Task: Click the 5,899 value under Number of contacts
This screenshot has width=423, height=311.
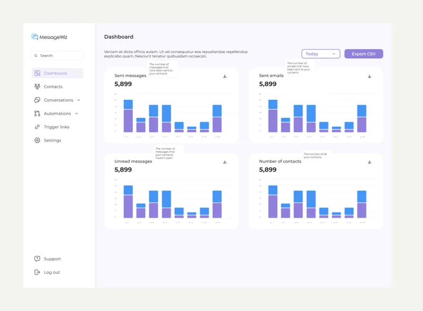Action: [x=268, y=170]
